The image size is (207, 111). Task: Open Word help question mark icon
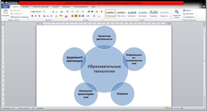pyautogui.click(x=204, y=7)
